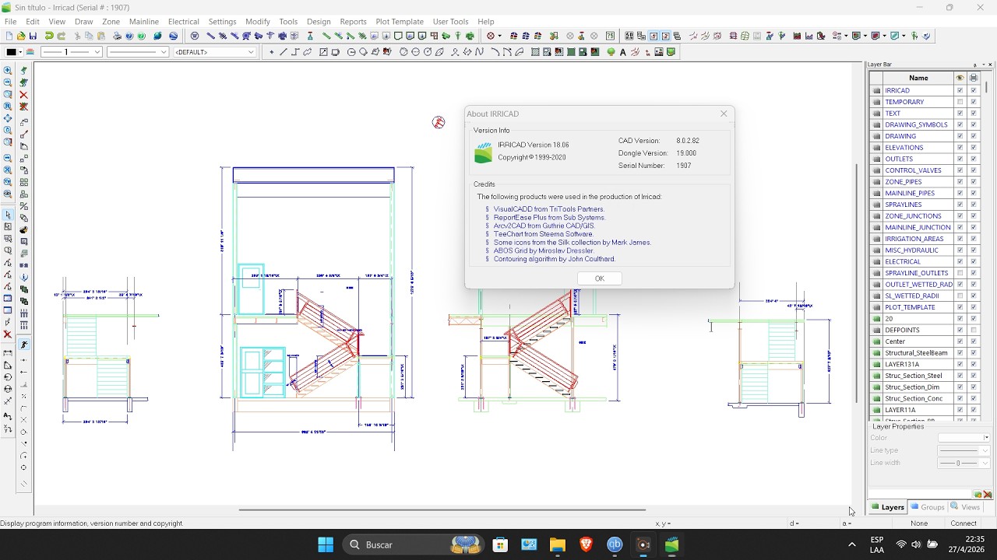Switch to the Views tab
997x560 pixels.
[965, 507]
